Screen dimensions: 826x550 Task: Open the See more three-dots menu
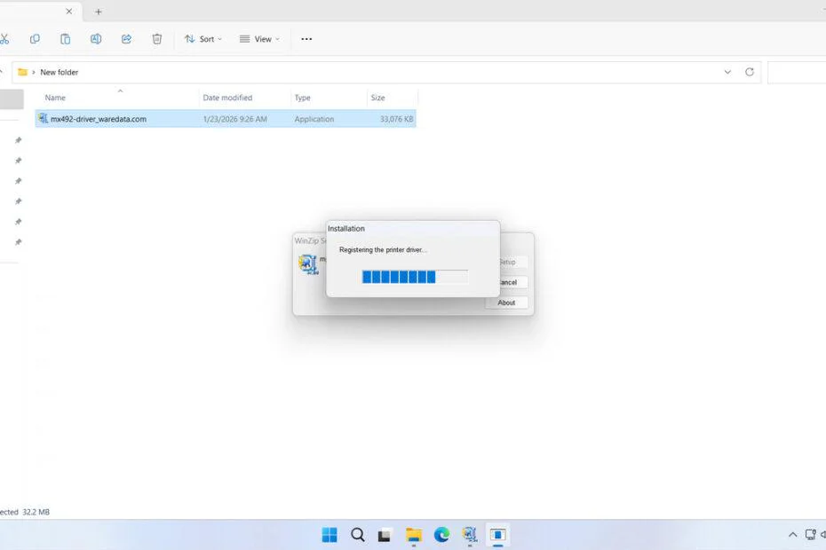(x=306, y=39)
